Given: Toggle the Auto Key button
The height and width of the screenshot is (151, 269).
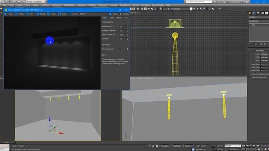Looking at the screenshot, I should pos(220,146).
